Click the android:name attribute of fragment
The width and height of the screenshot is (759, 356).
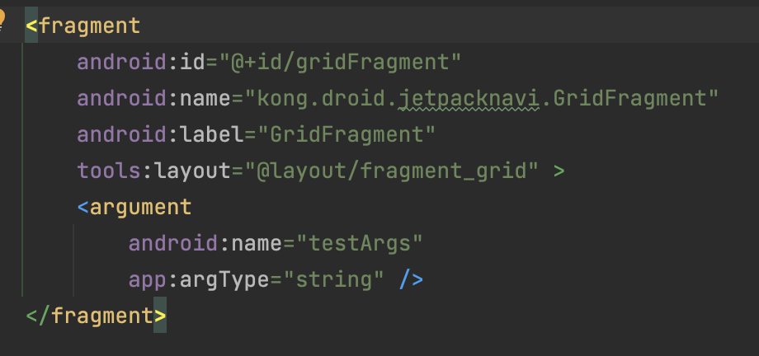[154, 99]
